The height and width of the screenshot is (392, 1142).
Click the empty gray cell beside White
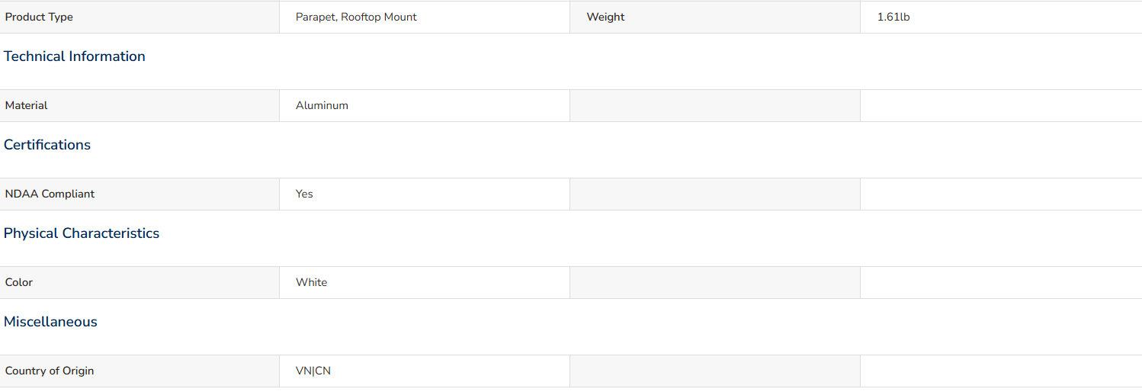[x=715, y=282]
